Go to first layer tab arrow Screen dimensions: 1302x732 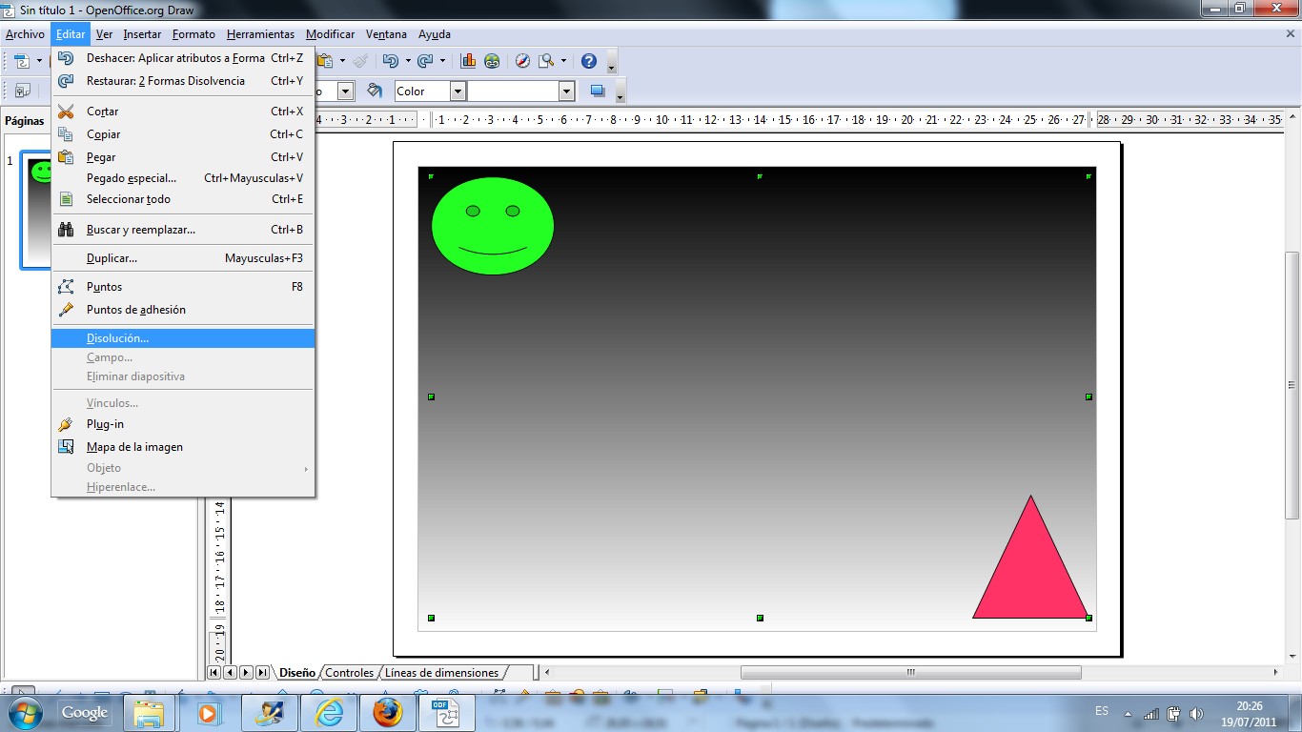[x=214, y=673]
